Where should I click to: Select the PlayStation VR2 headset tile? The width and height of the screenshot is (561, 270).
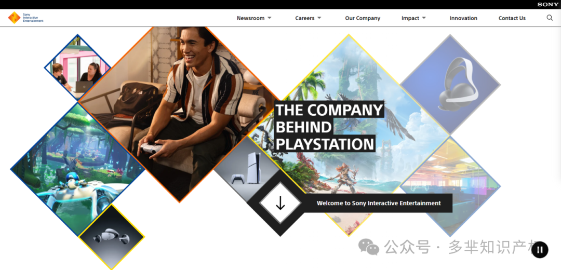point(111,237)
